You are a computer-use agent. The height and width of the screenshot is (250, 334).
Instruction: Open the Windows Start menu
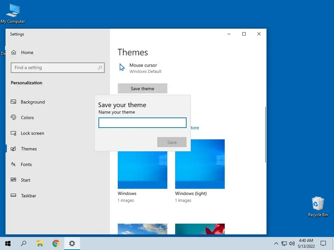(x=8, y=243)
